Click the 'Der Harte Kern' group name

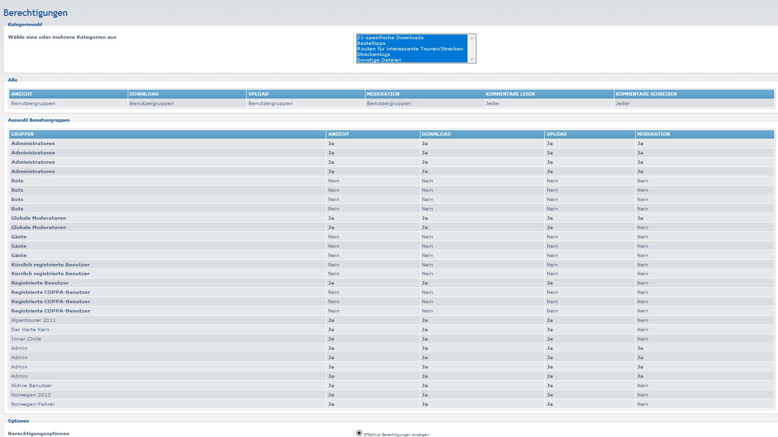(x=30, y=330)
